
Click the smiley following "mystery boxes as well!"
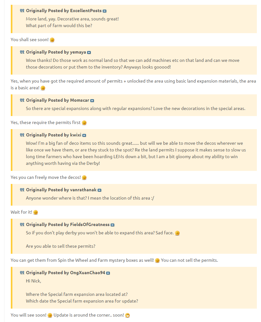(x=157, y=260)
